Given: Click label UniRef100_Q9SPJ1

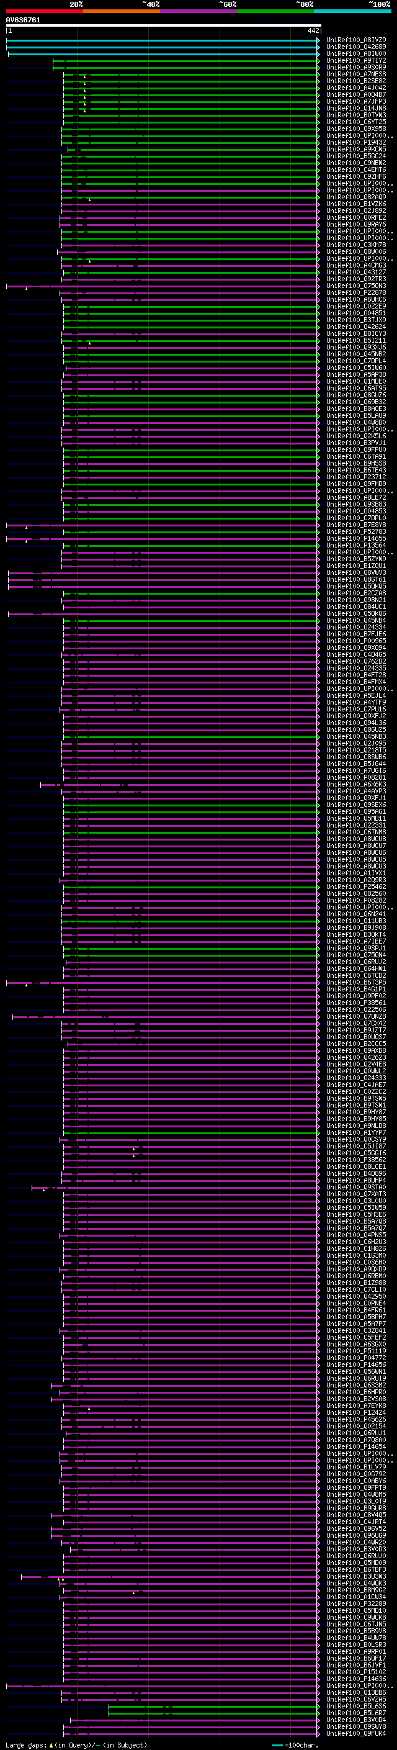Looking at the screenshot, I should tap(356, 949).
